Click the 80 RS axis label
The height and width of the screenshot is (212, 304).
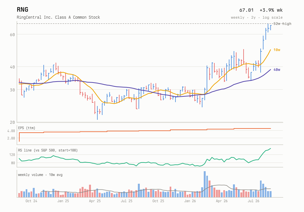(x=13, y=163)
